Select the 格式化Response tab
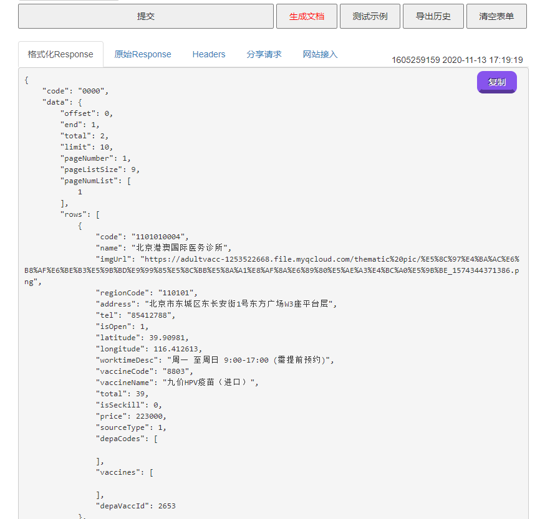Image resolution: width=550 pixels, height=519 pixels. point(60,54)
